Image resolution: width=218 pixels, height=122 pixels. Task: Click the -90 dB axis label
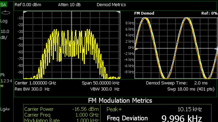tap(20, 72)
